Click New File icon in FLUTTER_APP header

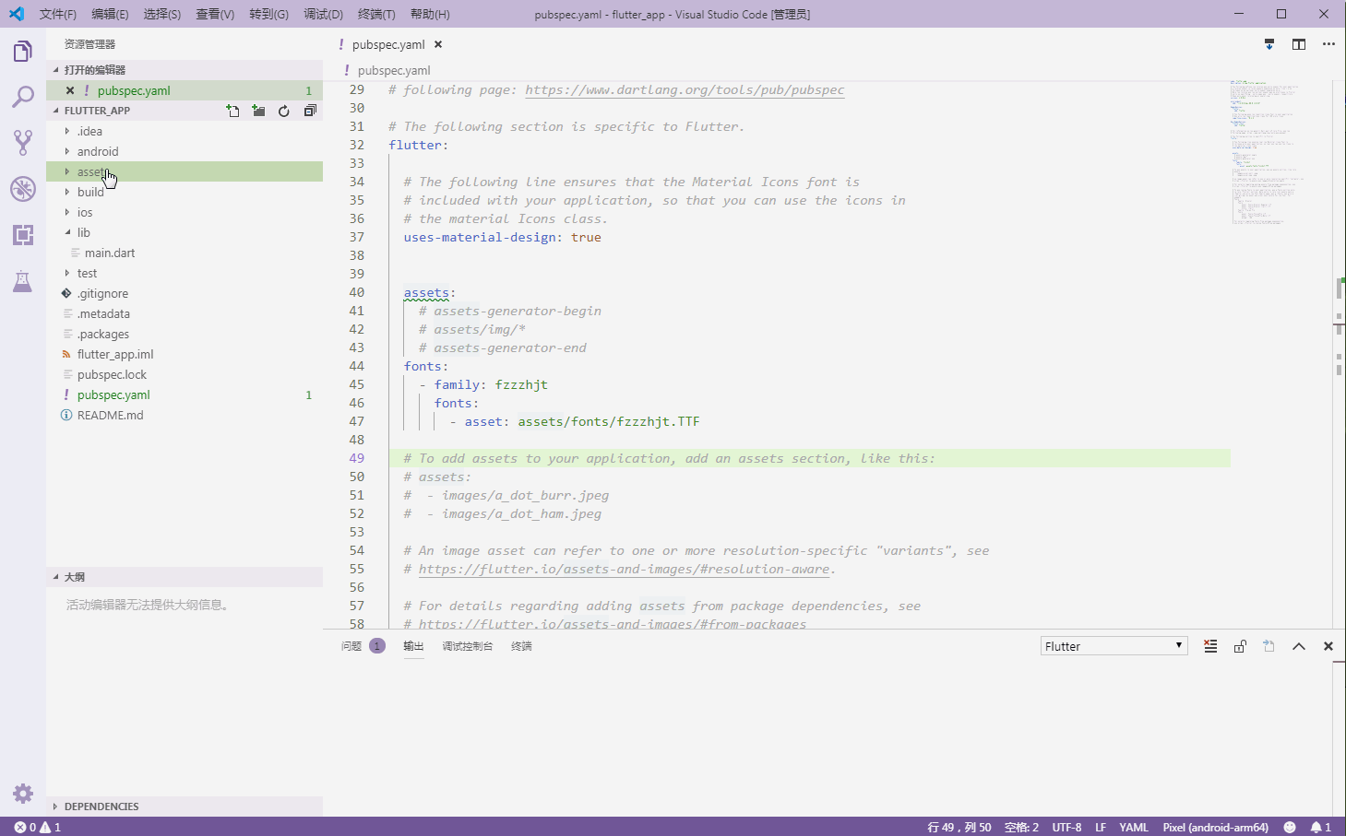(x=233, y=111)
